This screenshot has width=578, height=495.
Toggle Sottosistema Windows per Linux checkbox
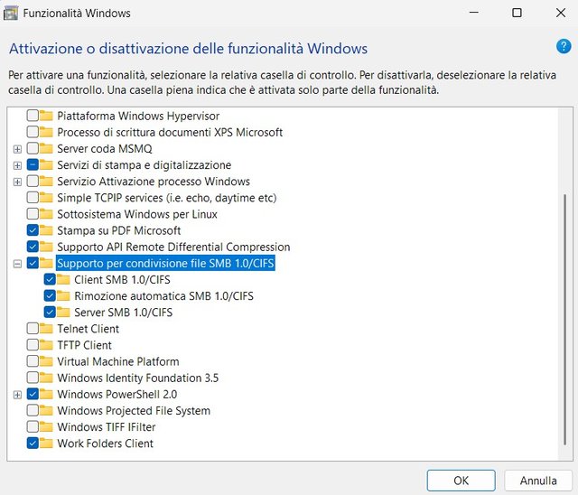[33, 214]
